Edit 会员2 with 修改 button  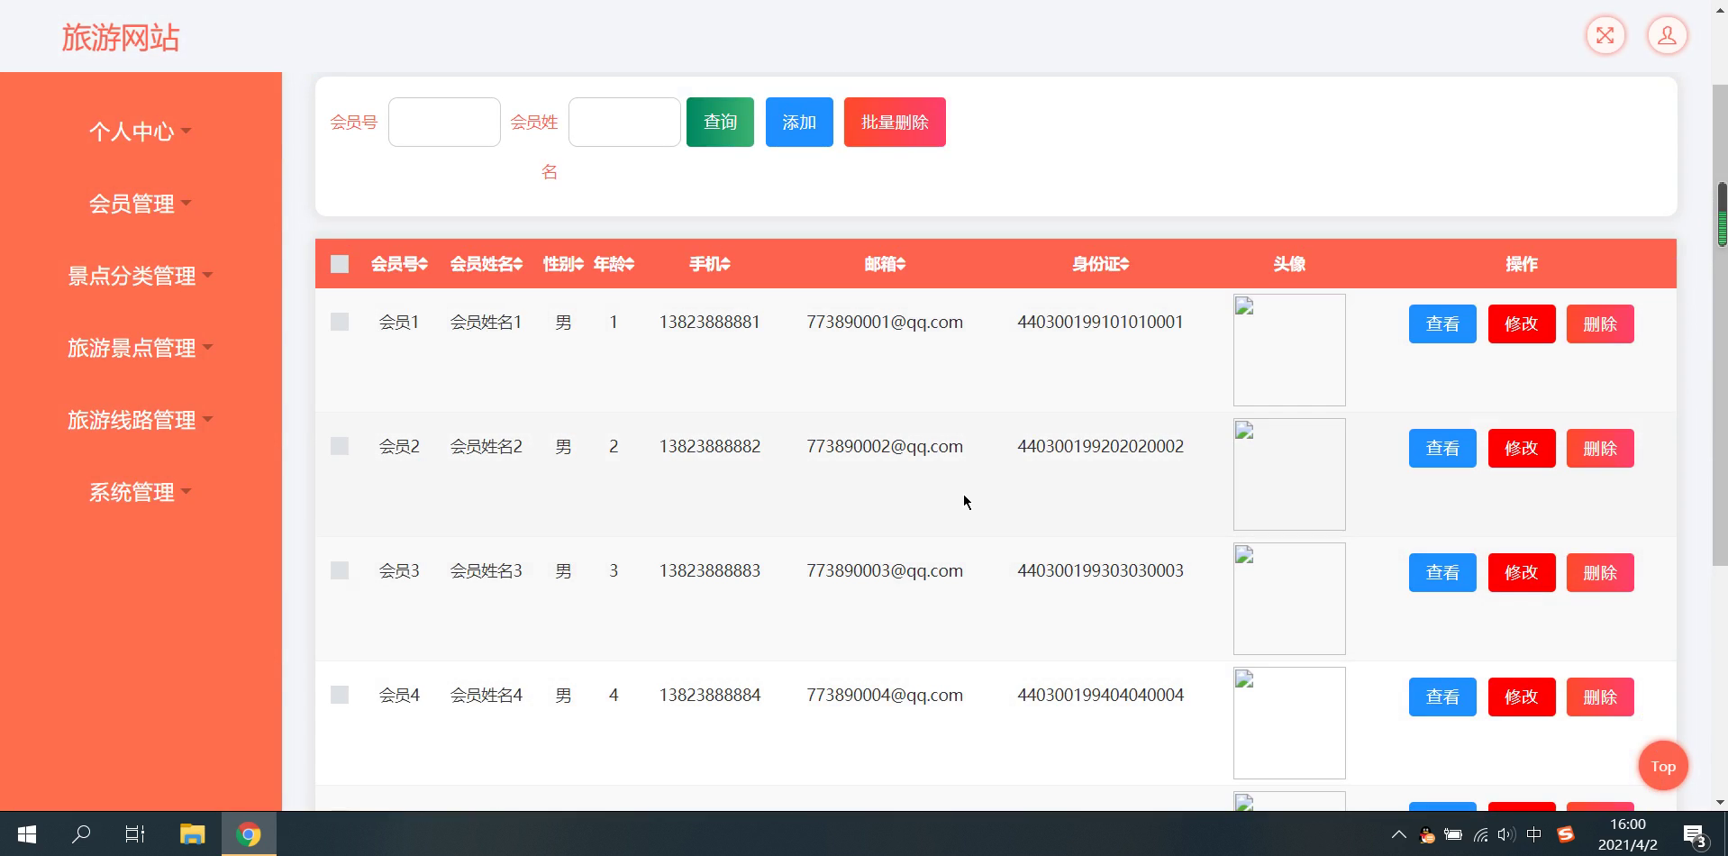tap(1522, 448)
